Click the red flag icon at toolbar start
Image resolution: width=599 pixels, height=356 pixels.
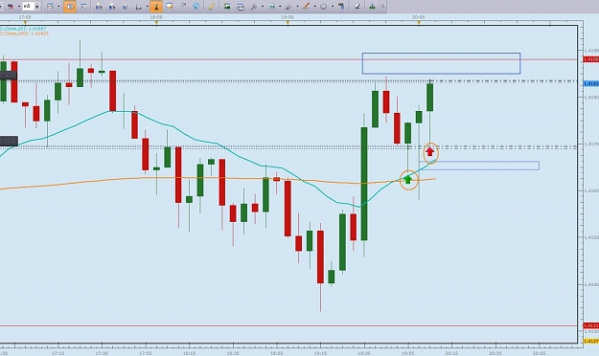[x=11, y=6]
